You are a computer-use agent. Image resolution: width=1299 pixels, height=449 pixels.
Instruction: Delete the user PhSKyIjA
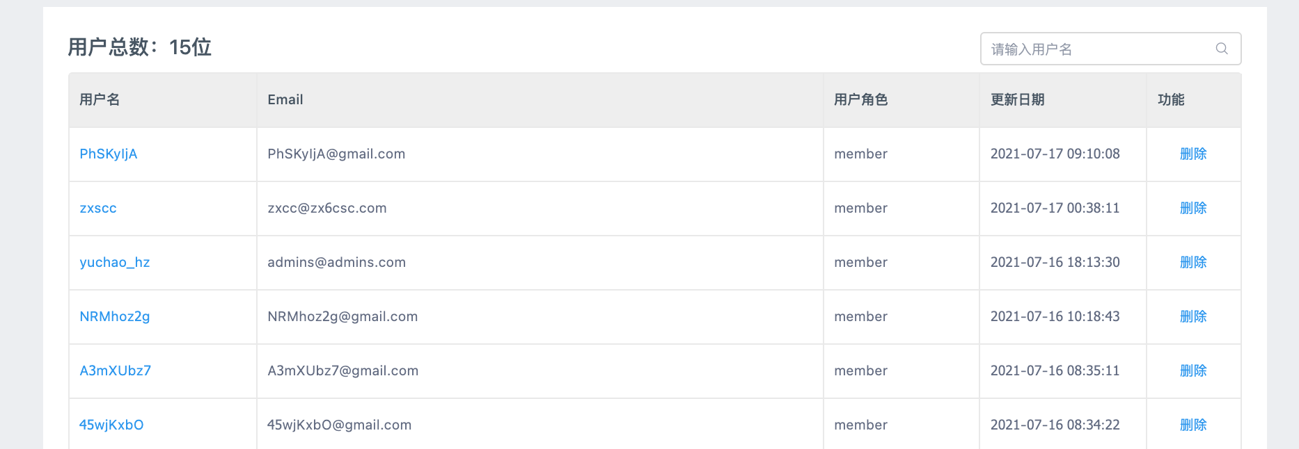1193,154
